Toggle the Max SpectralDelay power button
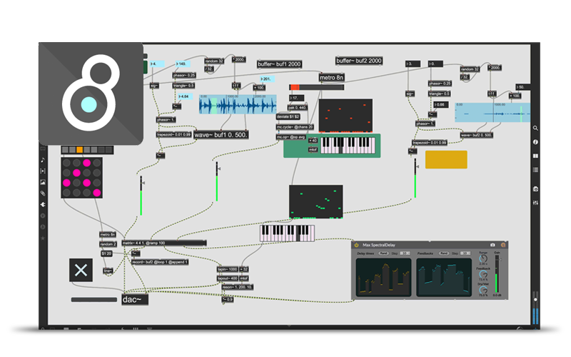 pos(356,245)
